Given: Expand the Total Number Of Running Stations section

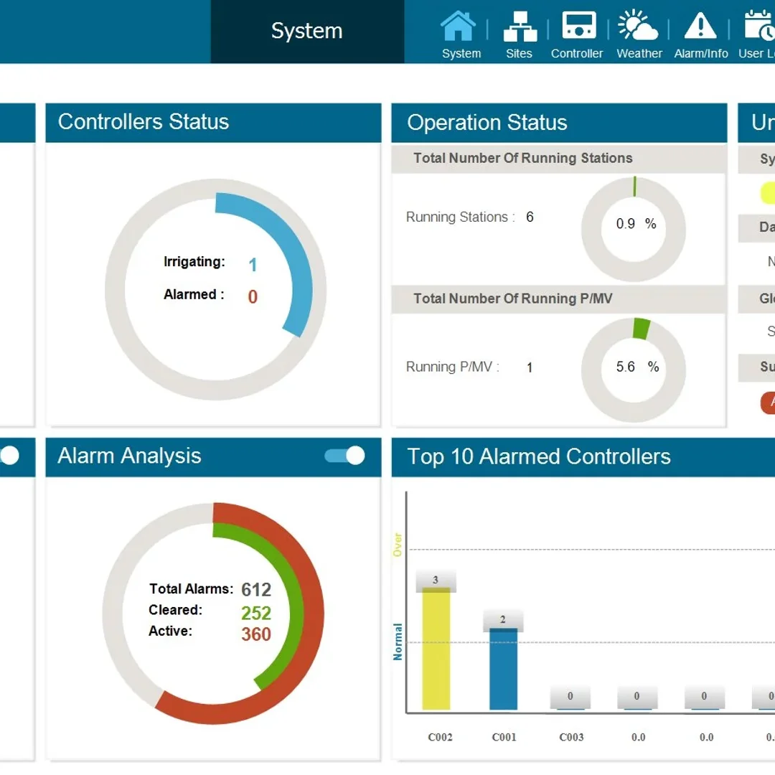Looking at the screenshot, I should click(x=559, y=158).
